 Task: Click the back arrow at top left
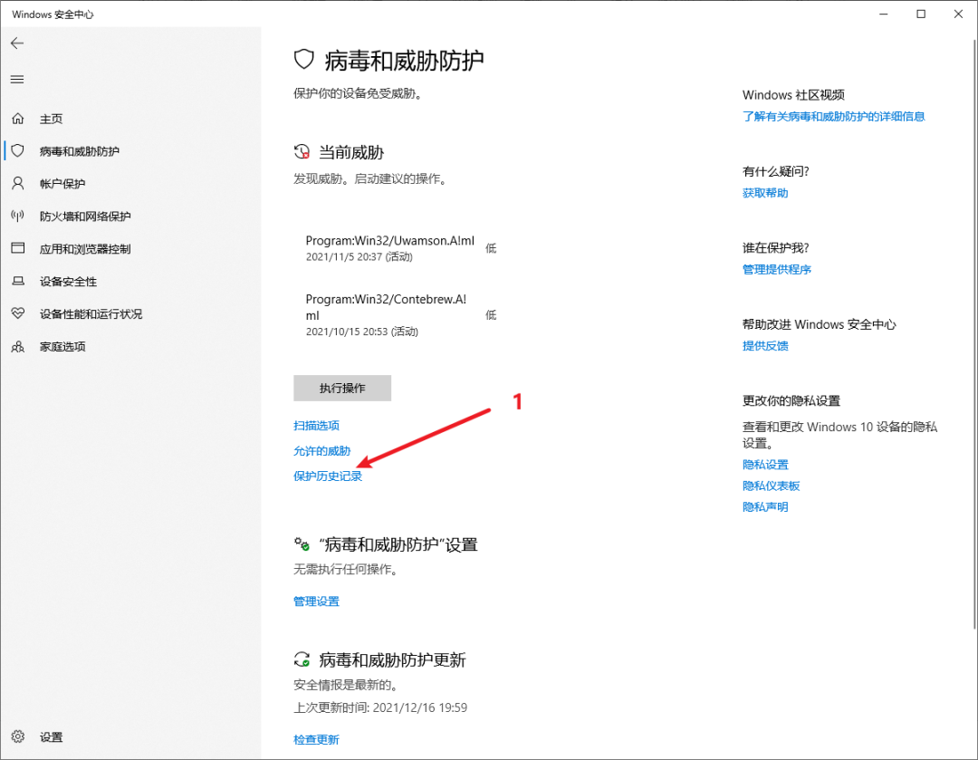pyautogui.click(x=16, y=43)
